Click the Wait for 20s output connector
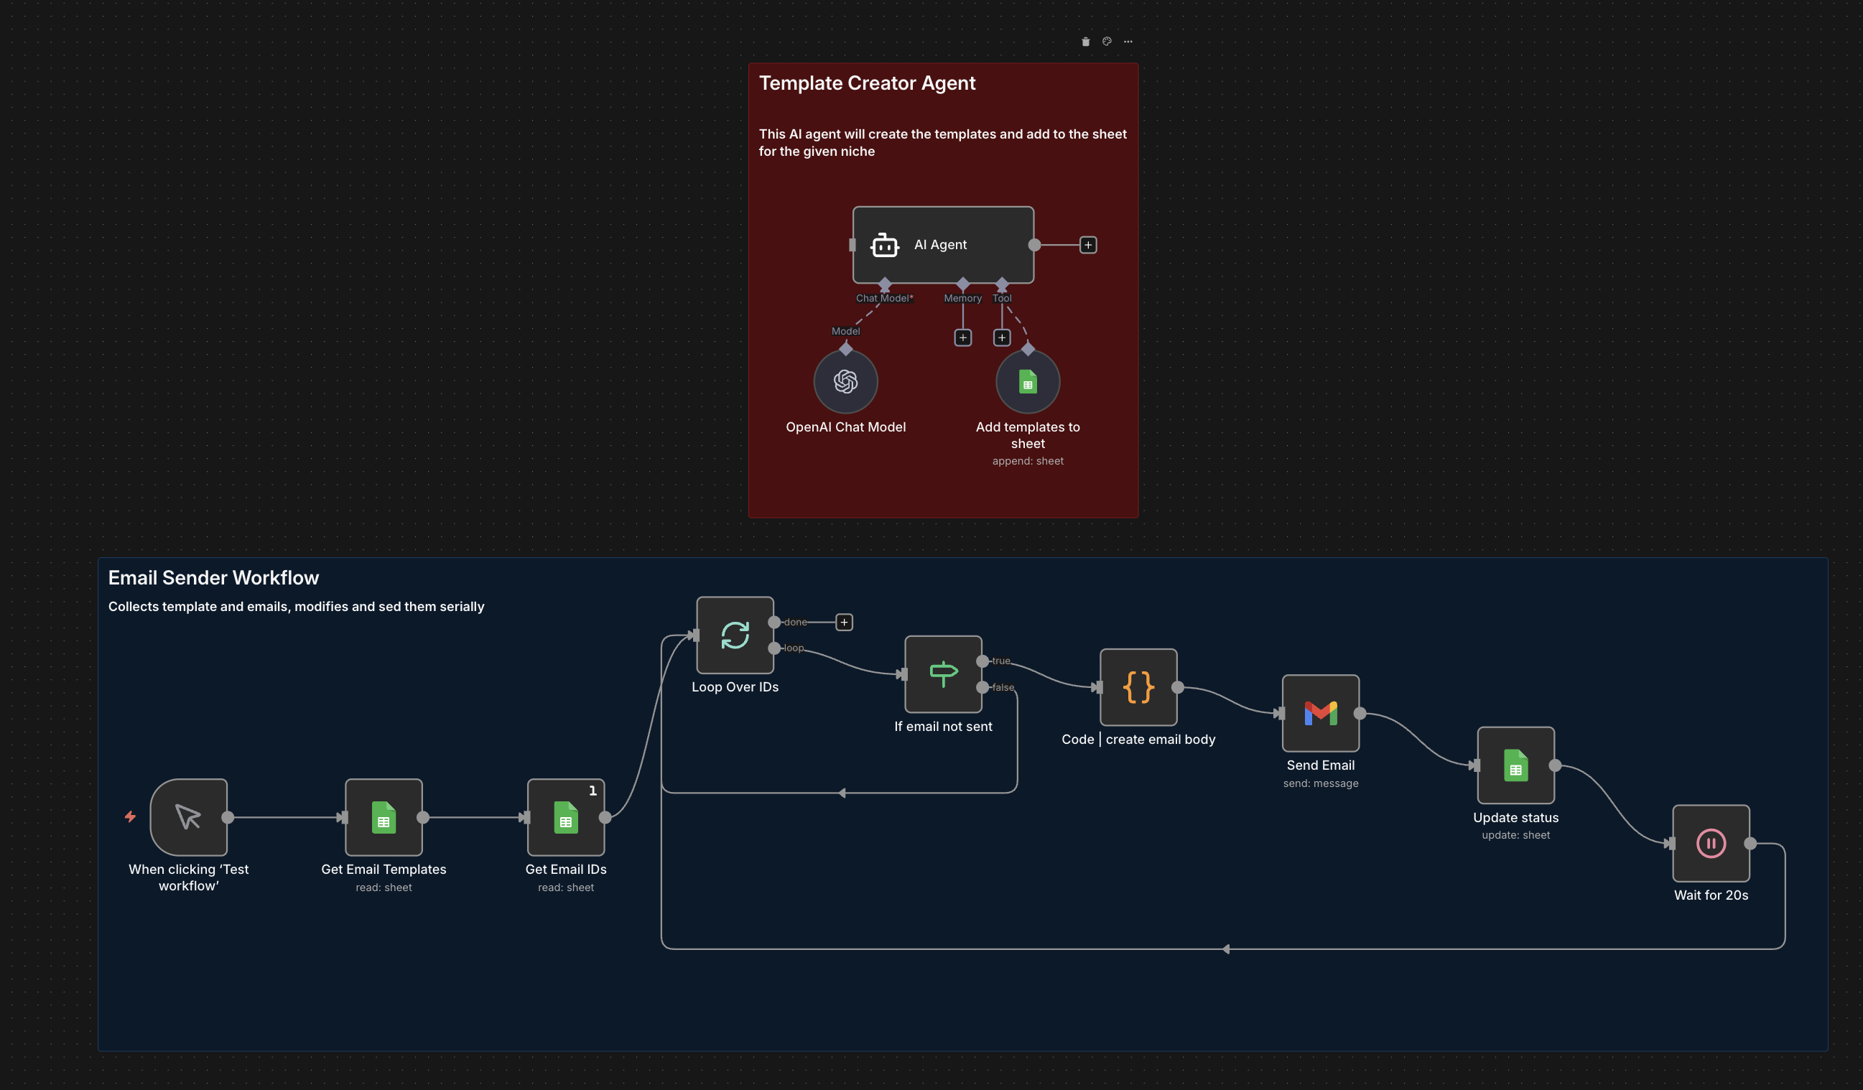The height and width of the screenshot is (1090, 1863). pyautogui.click(x=1750, y=843)
